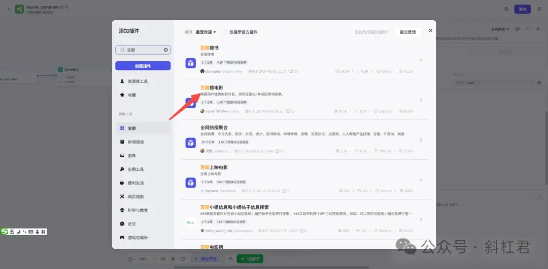The image size is (548, 269).
Task: Toggle 仅展示官方插件 radio option
Action: coord(225,32)
